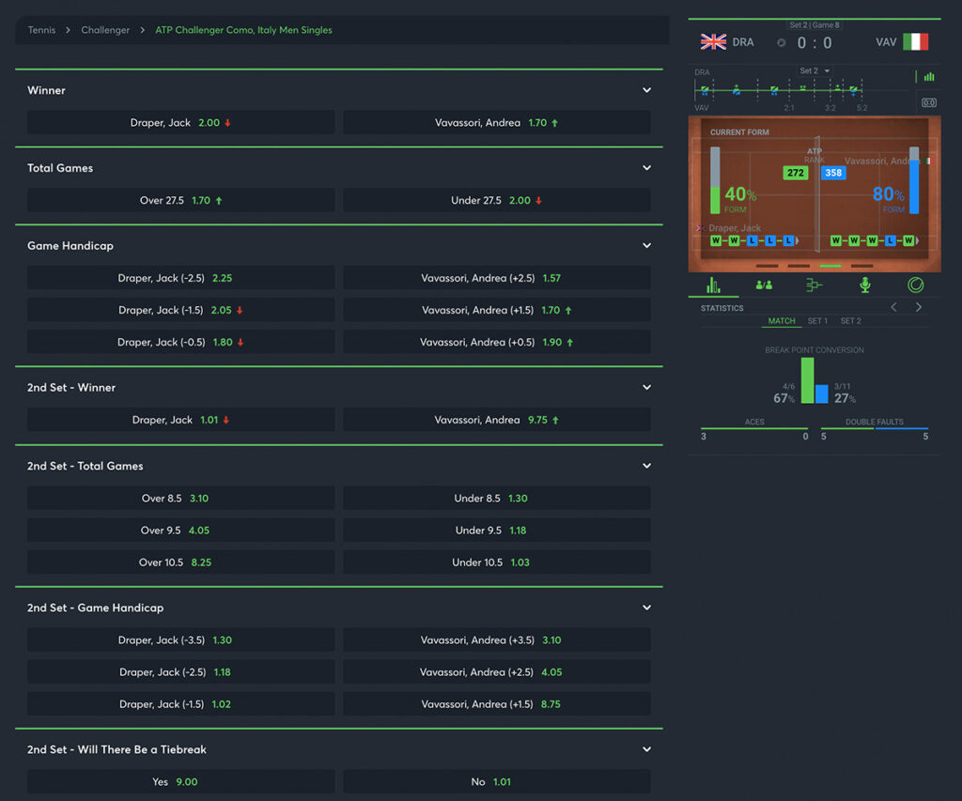This screenshot has height=801, width=962.
Task: Click the active green slide indicator dash
Action: pyautogui.click(x=830, y=266)
